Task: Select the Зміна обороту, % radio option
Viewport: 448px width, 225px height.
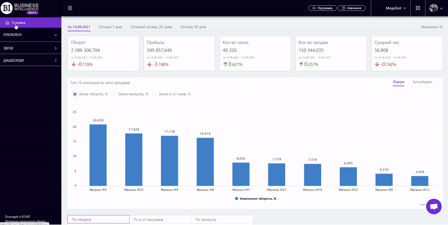Action: (x=75, y=94)
